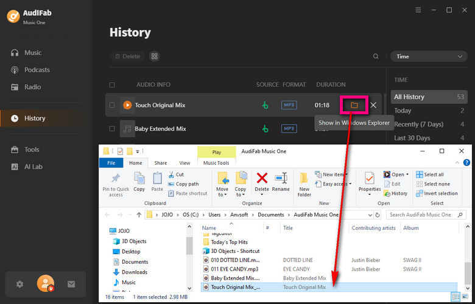Open the Copy to dropdown
This screenshot has height=304, width=475.
coord(241,184)
